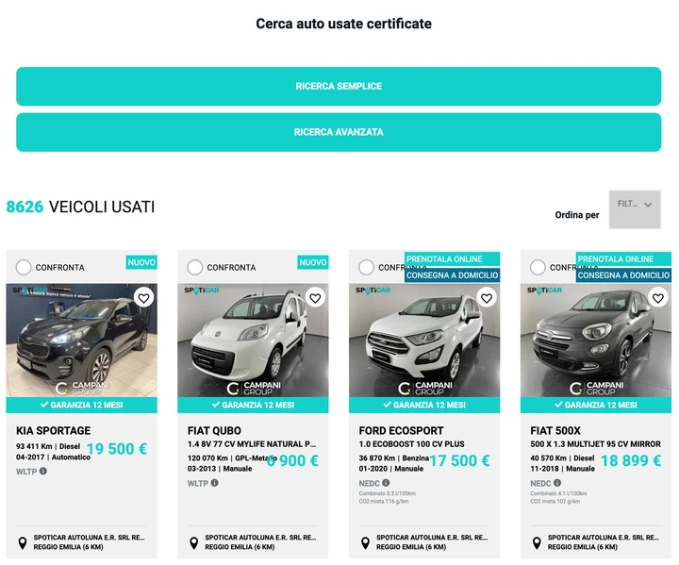Open WLTP info icon on Kia Sportage card
The height and width of the screenshot is (565, 679).
tap(42, 471)
